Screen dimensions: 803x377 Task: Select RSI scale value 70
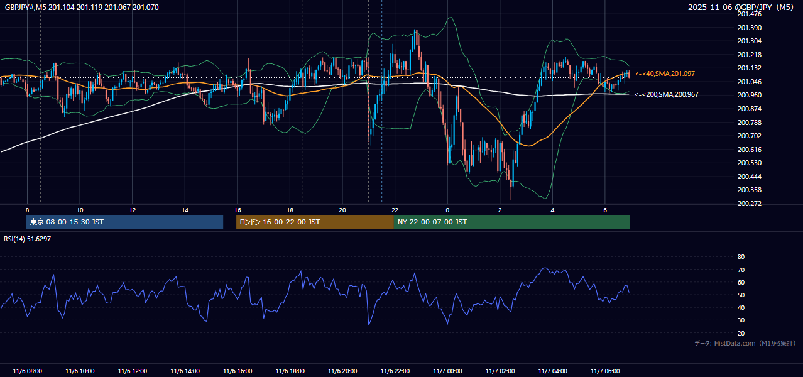point(741,270)
